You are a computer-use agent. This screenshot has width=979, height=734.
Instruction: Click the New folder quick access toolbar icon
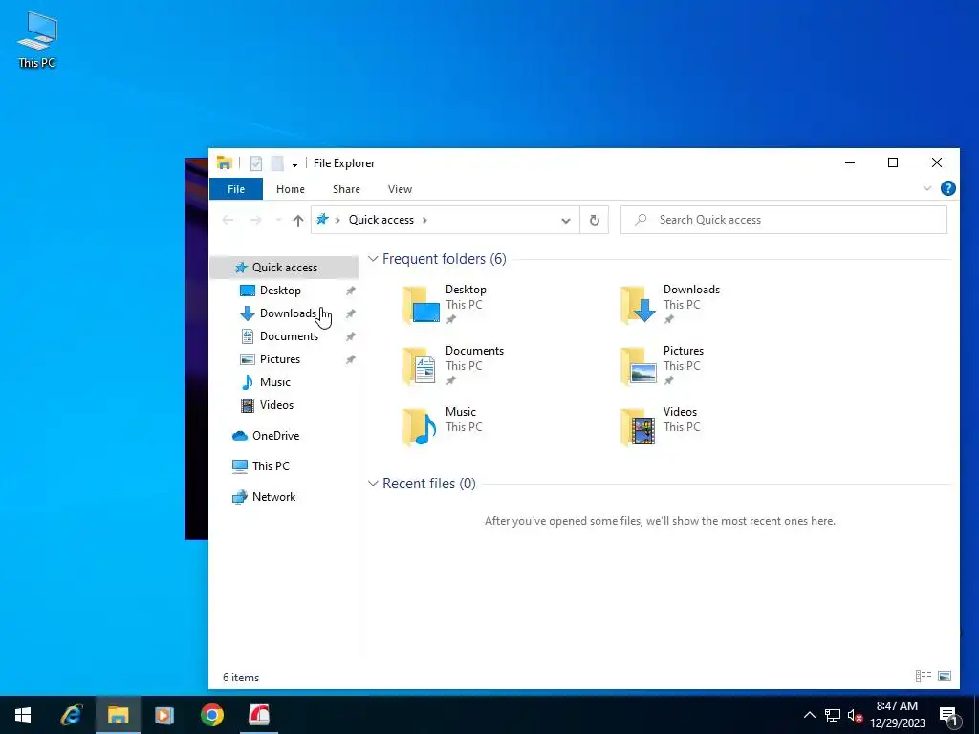pyautogui.click(x=277, y=163)
